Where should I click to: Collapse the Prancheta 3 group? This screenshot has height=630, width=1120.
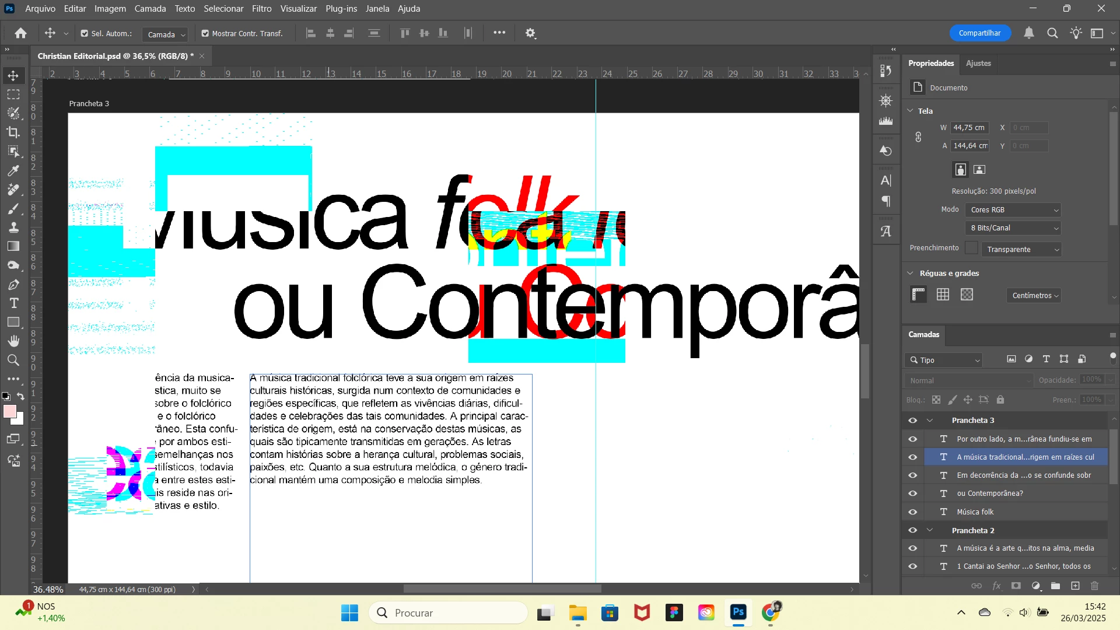point(930,421)
